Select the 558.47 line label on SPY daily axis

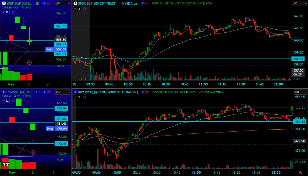(x=60, y=45)
